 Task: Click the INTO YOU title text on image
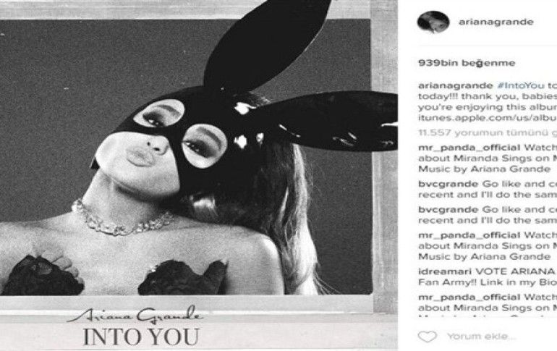click(140, 337)
